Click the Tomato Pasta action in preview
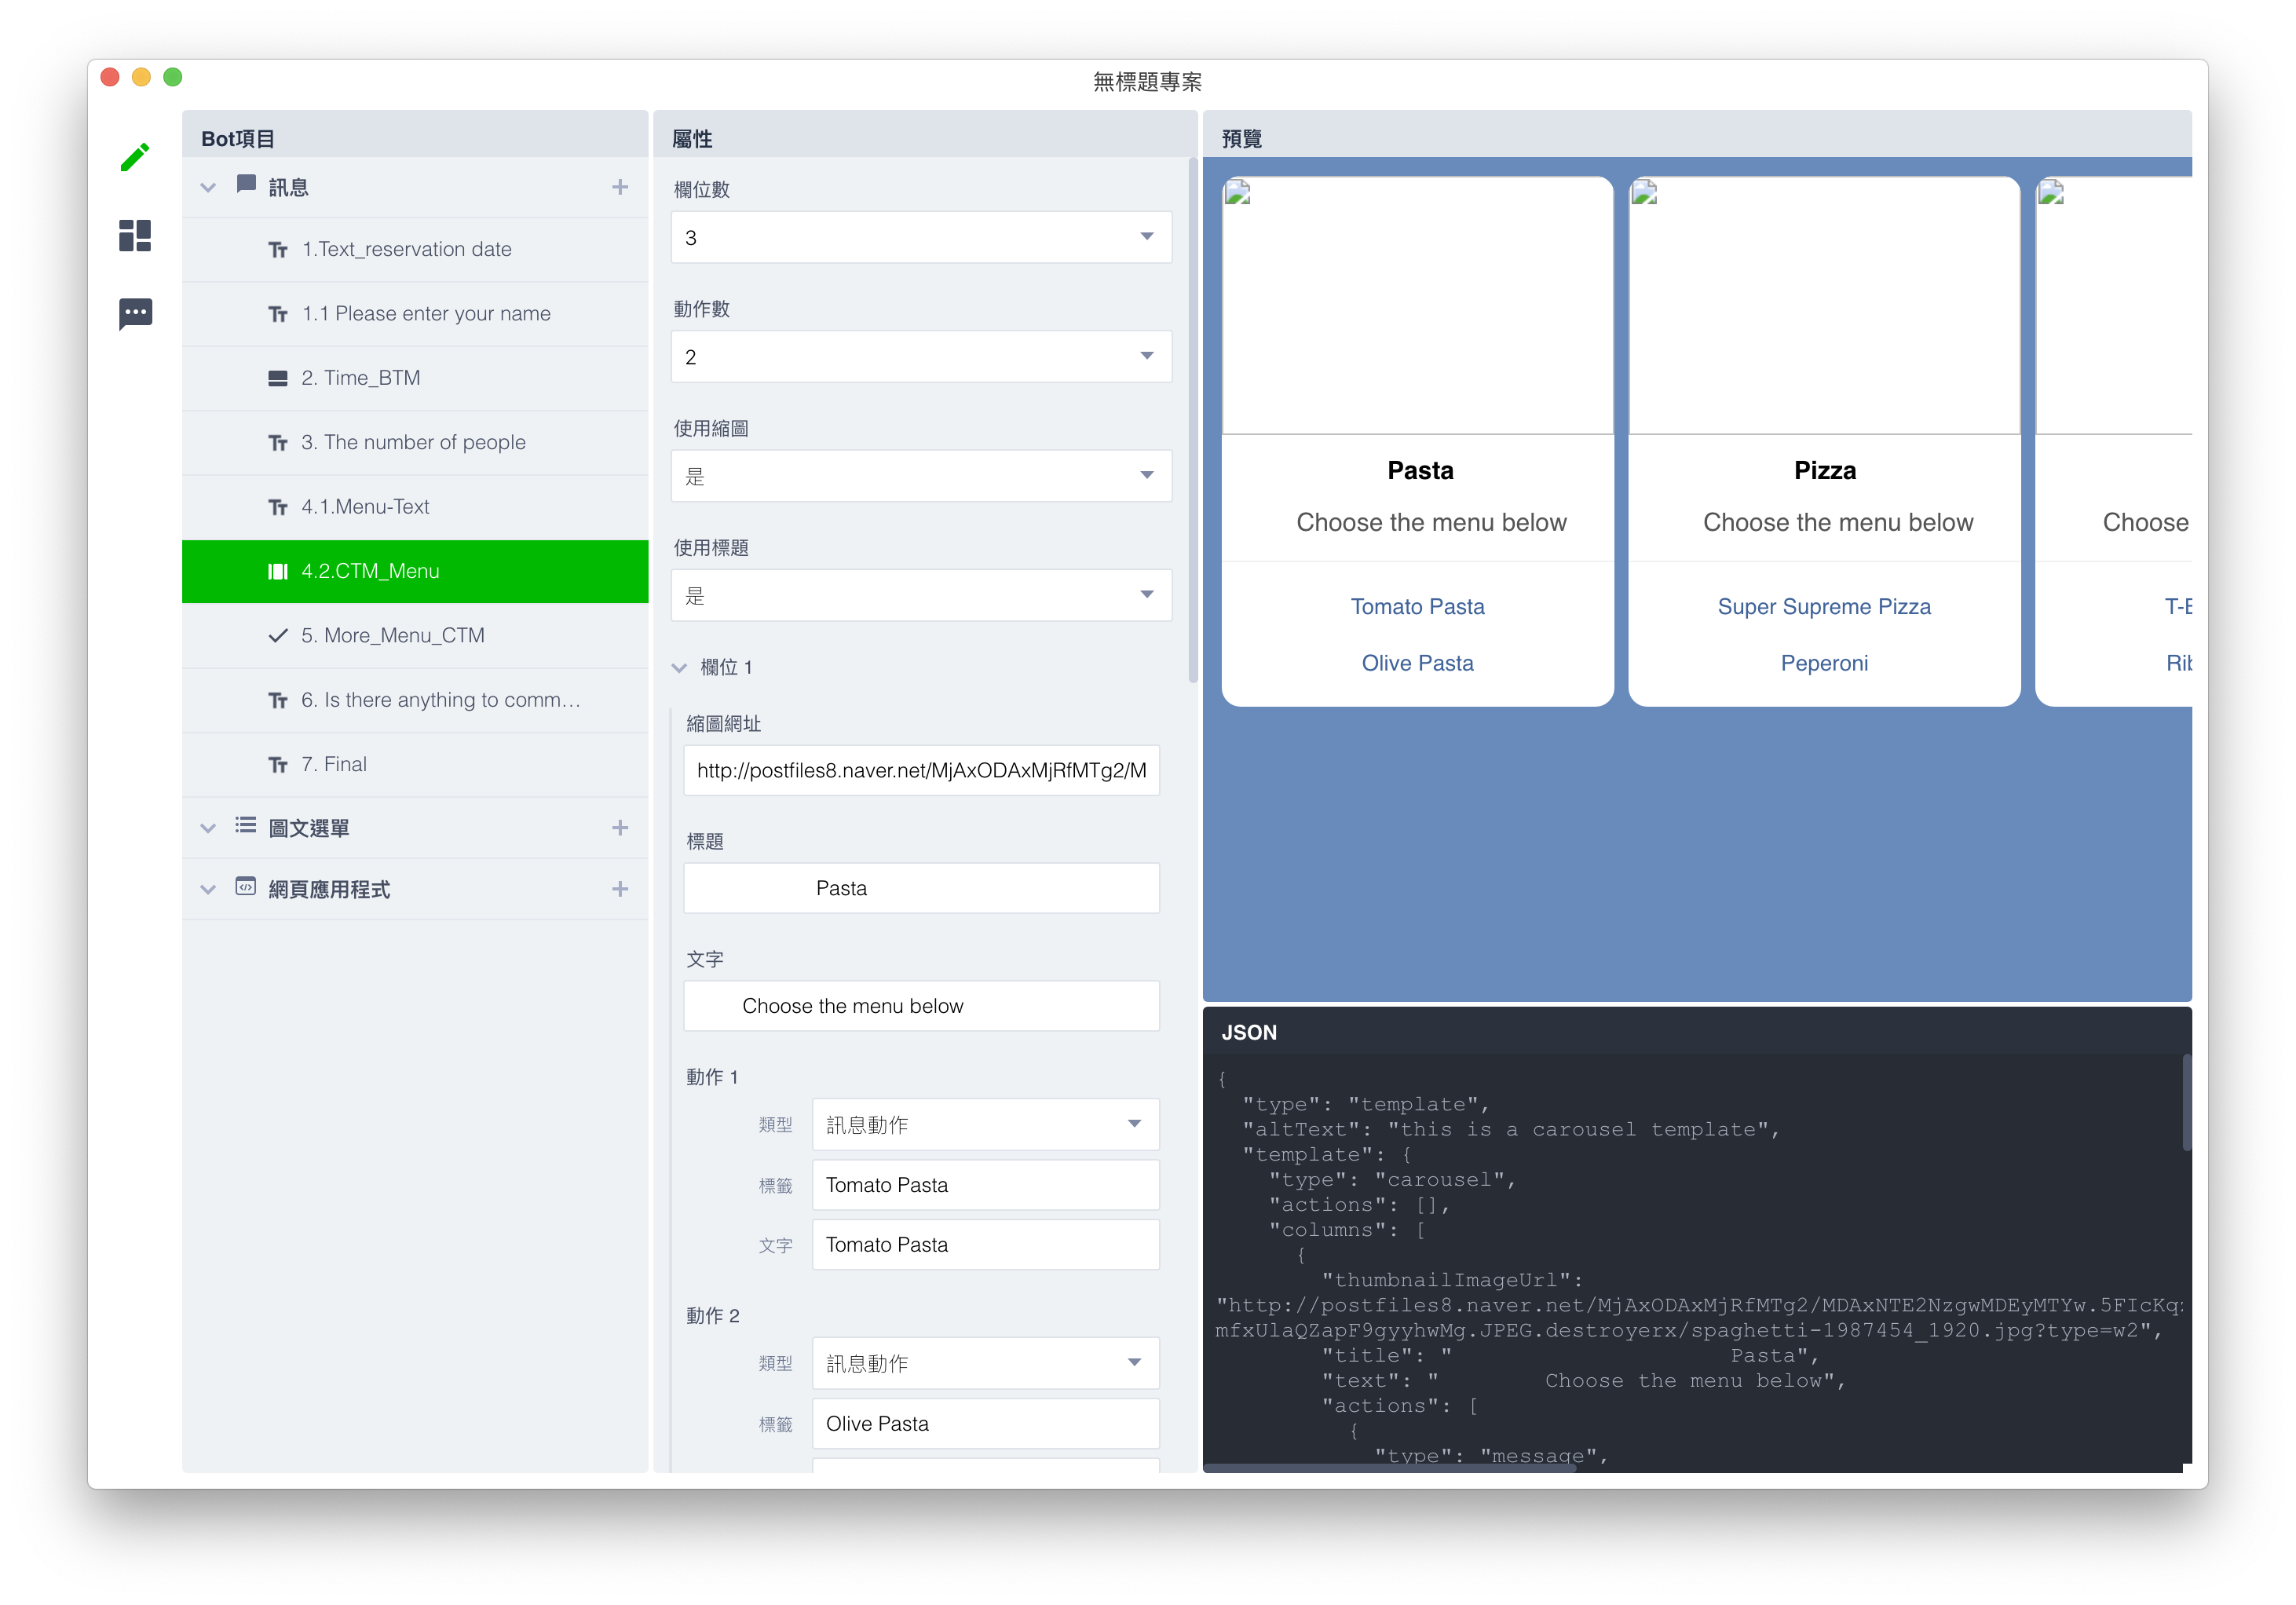The image size is (2296, 1605). [x=1417, y=606]
